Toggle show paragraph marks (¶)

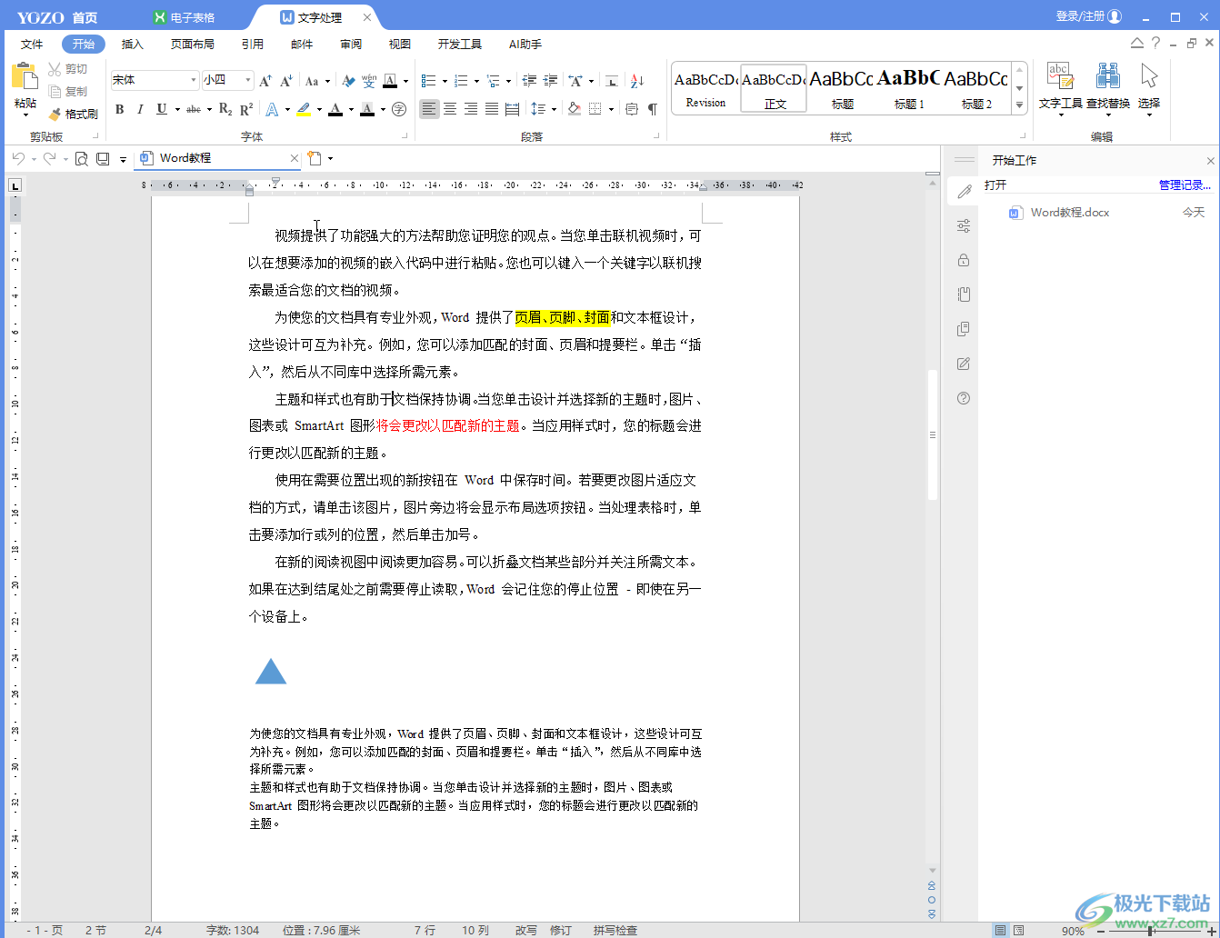tap(653, 109)
